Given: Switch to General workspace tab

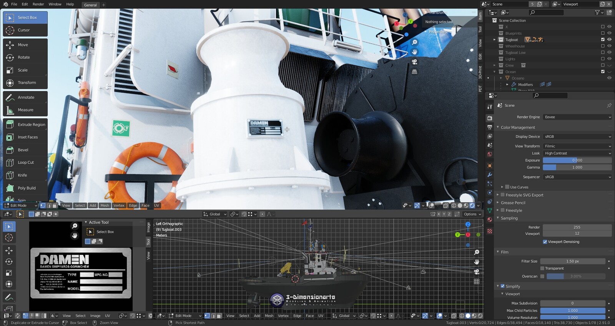Looking at the screenshot, I should pyautogui.click(x=90, y=5).
